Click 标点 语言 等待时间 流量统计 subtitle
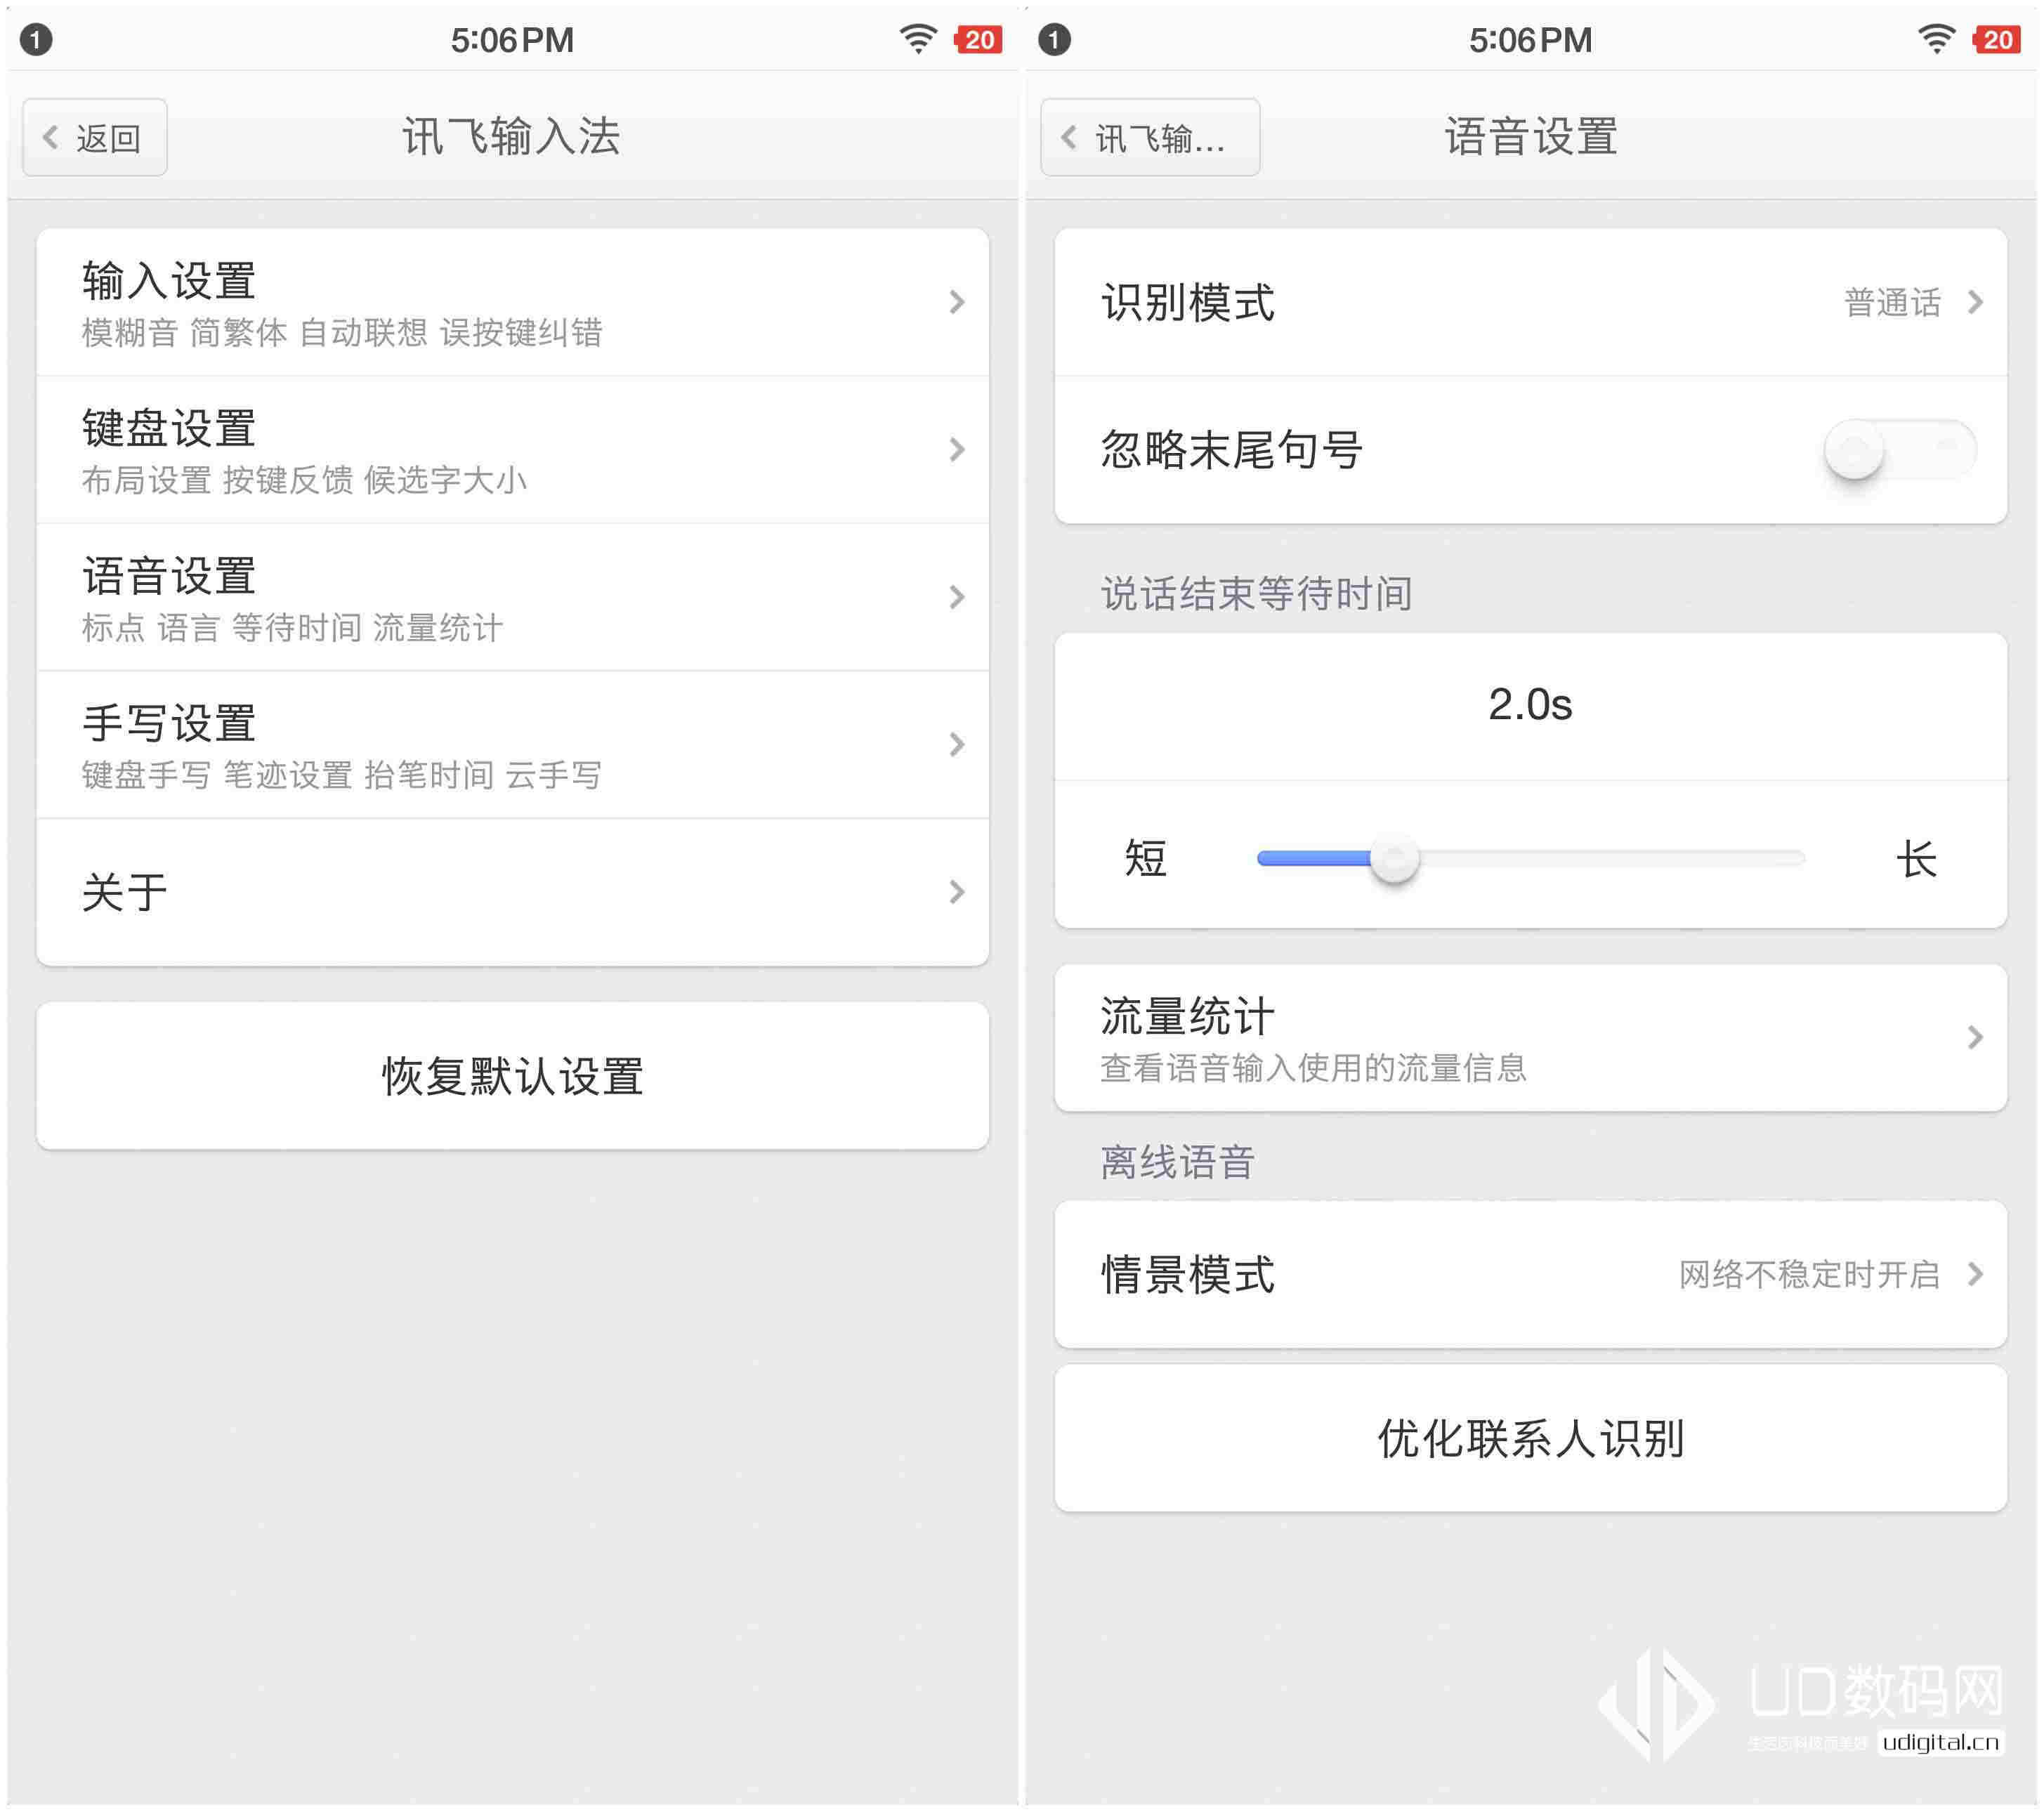Viewport: 2044px width, 1812px height. click(x=292, y=629)
